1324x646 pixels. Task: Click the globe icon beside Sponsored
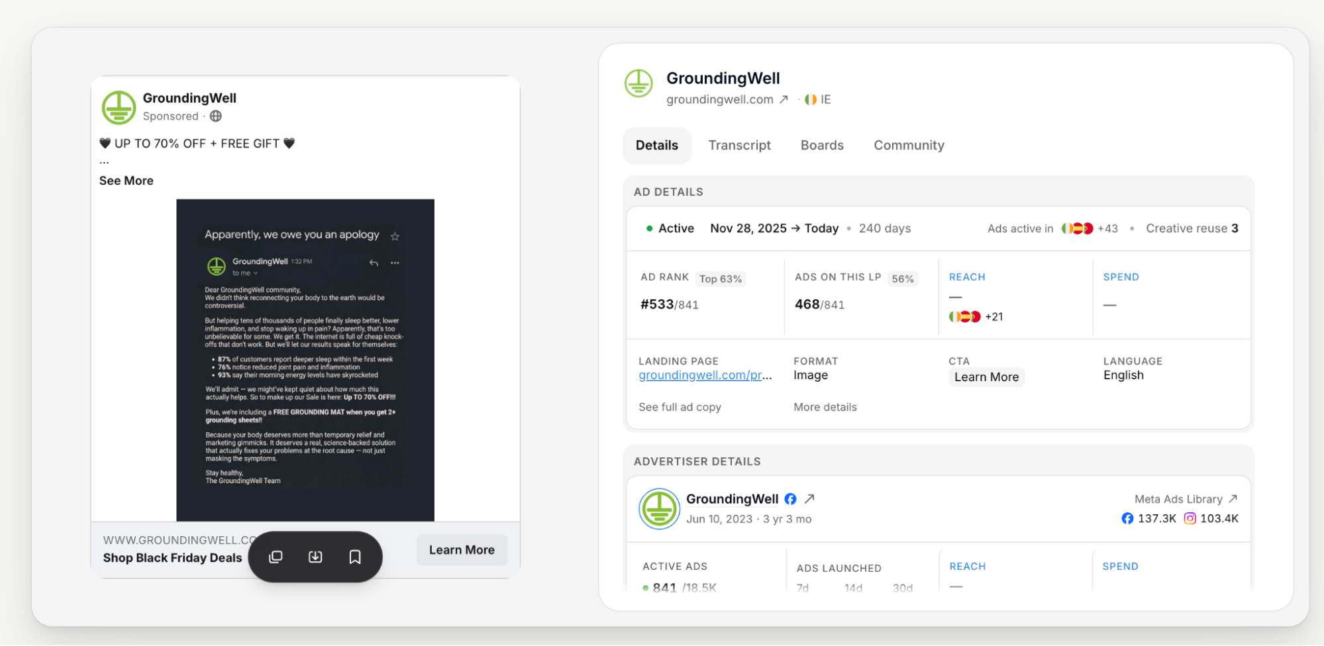[x=216, y=116]
